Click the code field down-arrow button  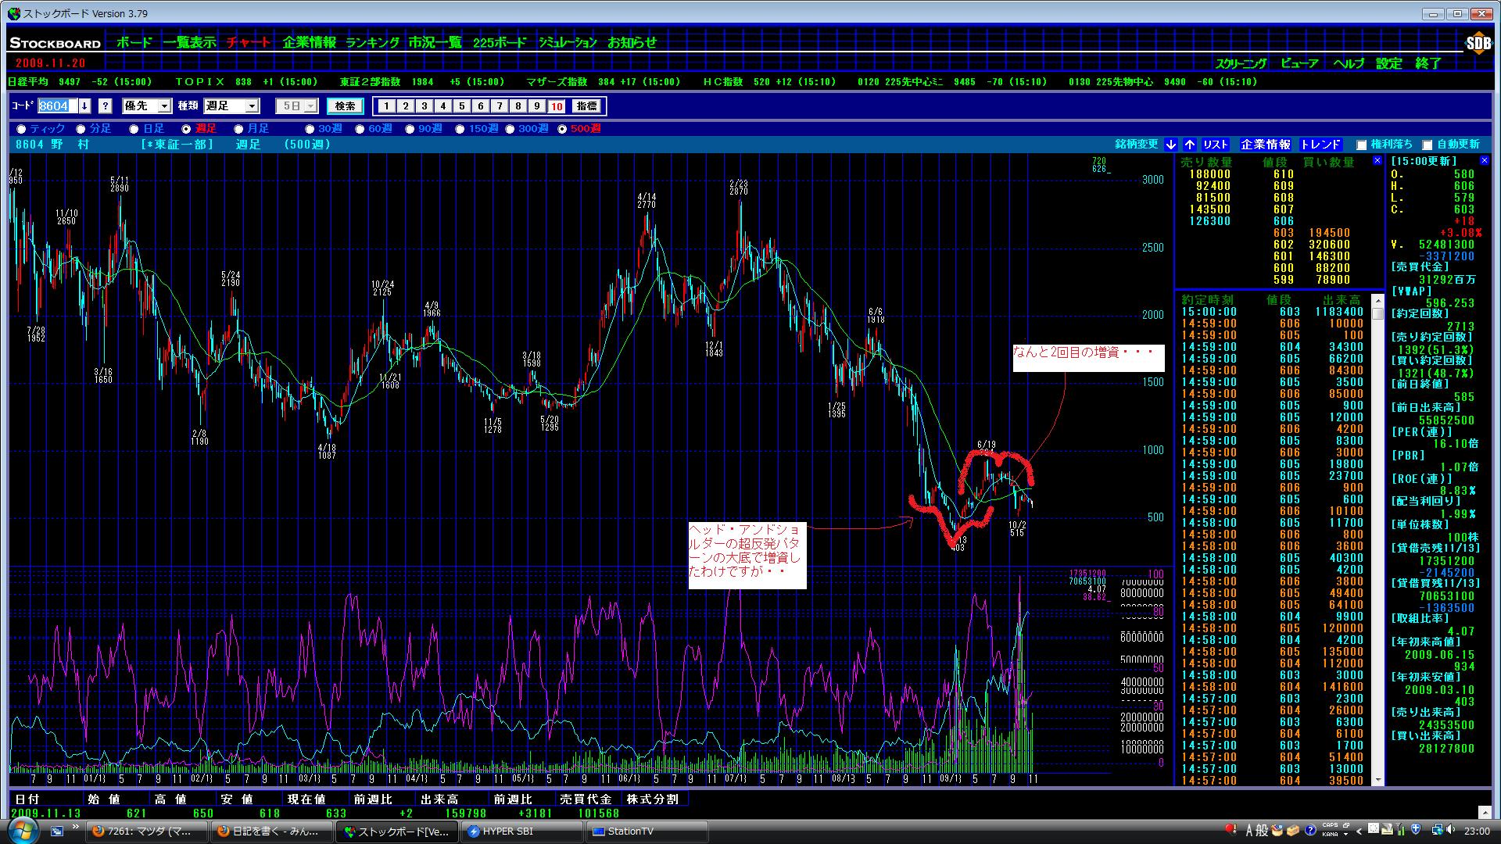84,106
